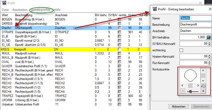Open calculator icon in BH-Verhältnis field
Viewport: 212px width, 110px height.
(208, 37)
